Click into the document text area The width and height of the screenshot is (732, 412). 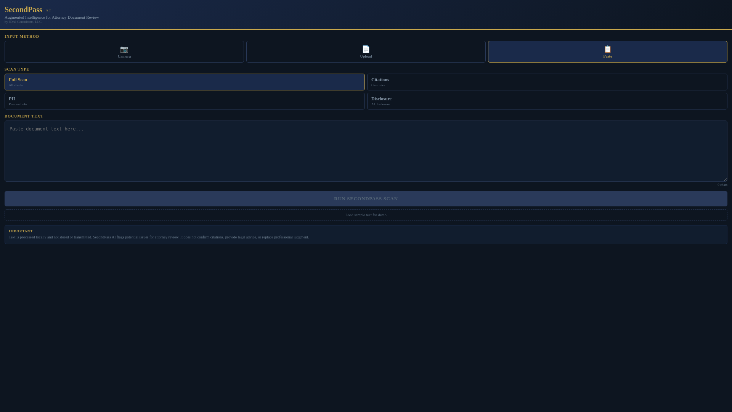pyautogui.click(x=366, y=151)
